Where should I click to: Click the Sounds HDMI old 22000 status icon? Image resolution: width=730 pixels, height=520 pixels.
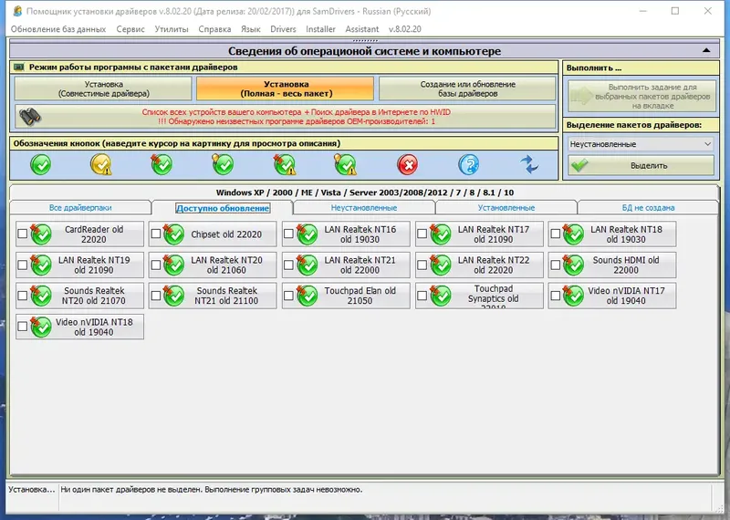click(574, 265)
